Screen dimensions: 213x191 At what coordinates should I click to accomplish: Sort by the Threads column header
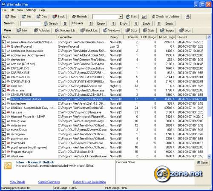(x=131, y=37)
